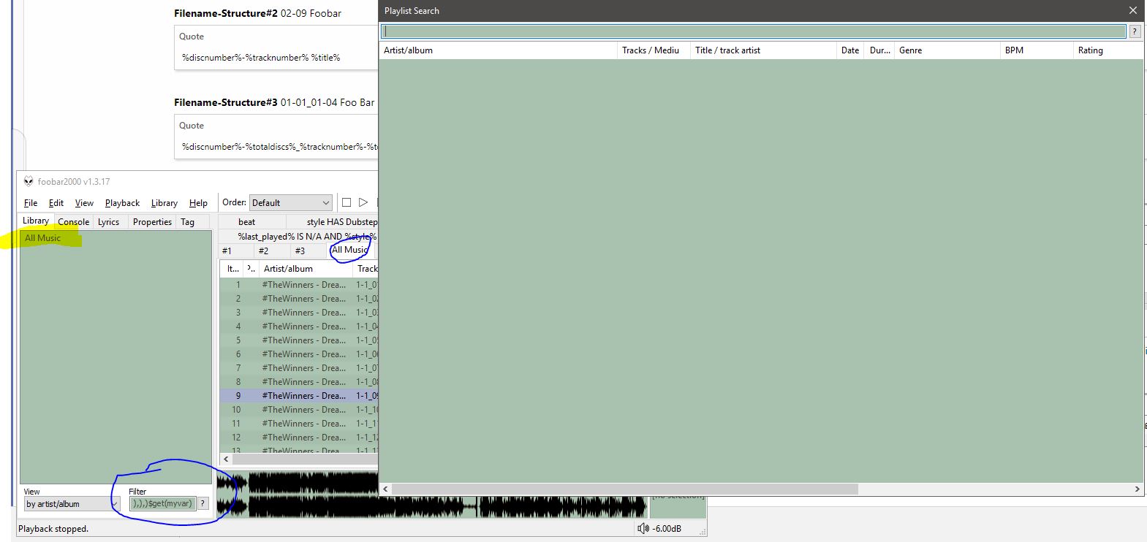The height and width of the screenshot is (542, 1147).
Task: Sort by Rating column in Playlist Search
Action: [1108, 50]
